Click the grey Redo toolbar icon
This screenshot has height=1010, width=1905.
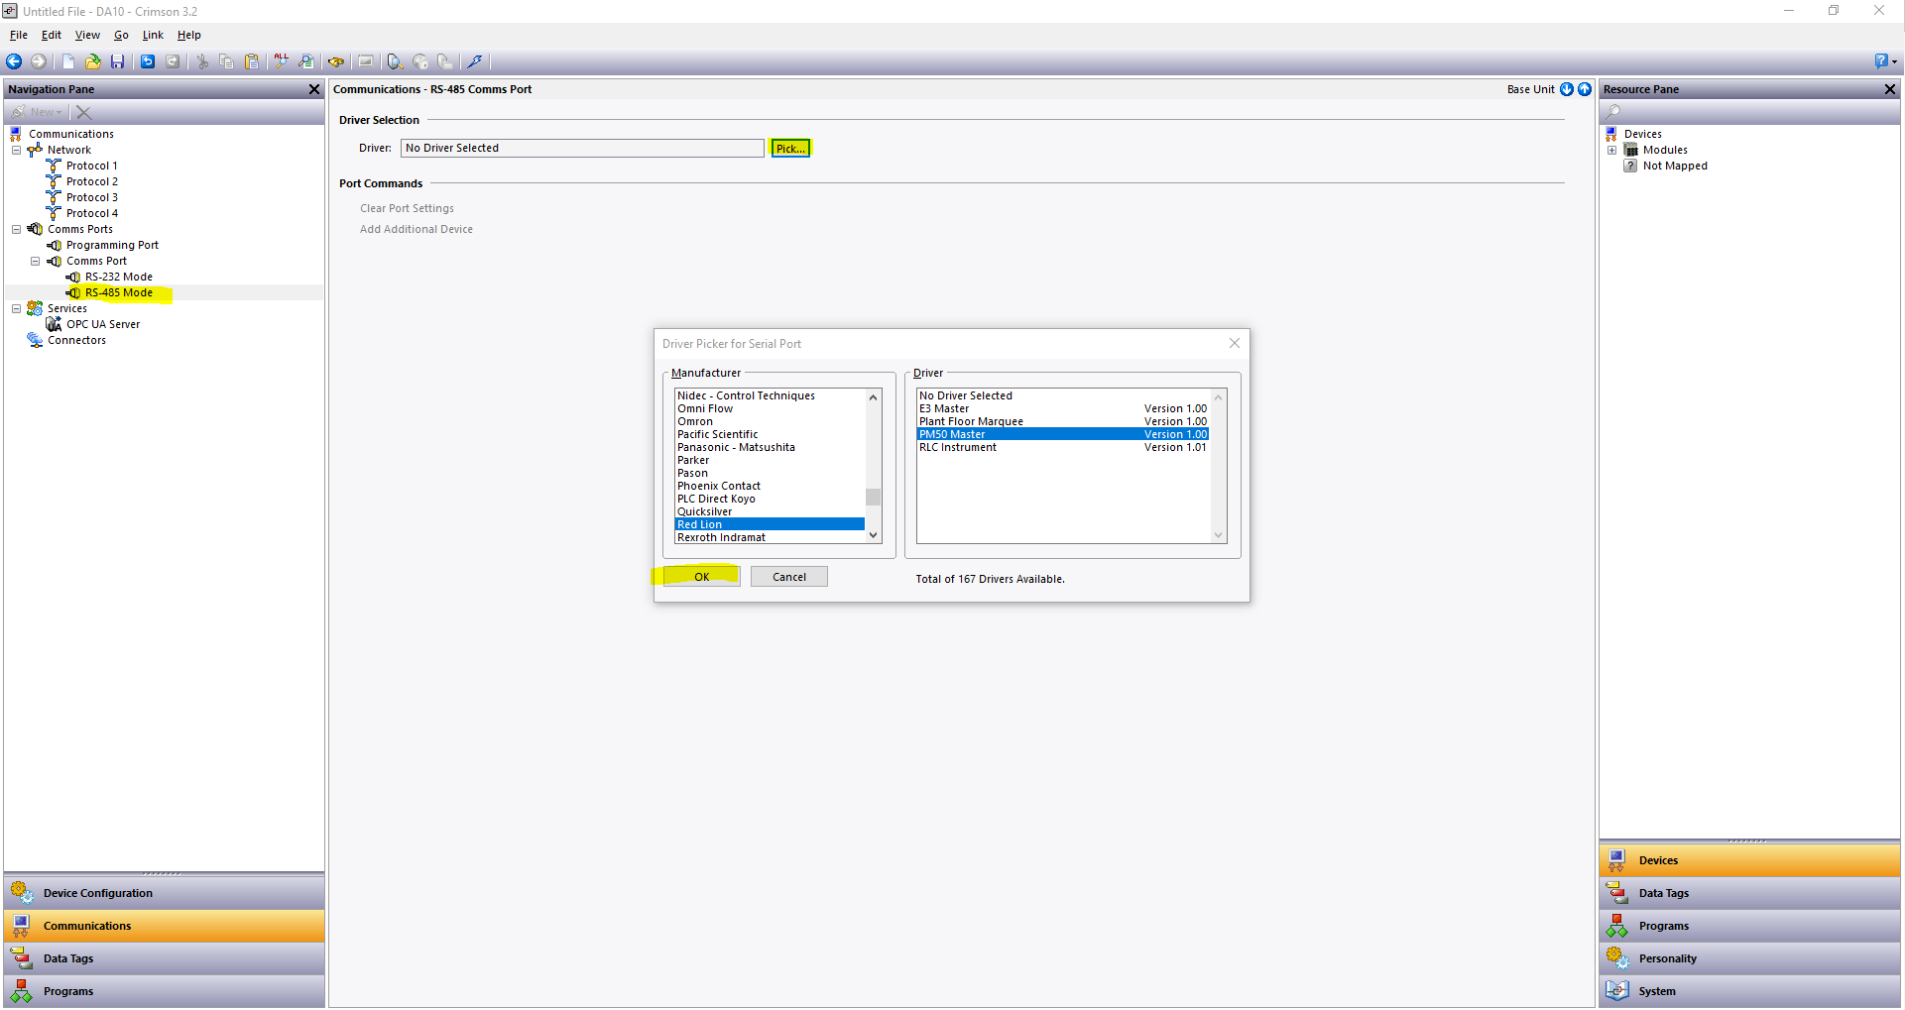tap(173, 61)
